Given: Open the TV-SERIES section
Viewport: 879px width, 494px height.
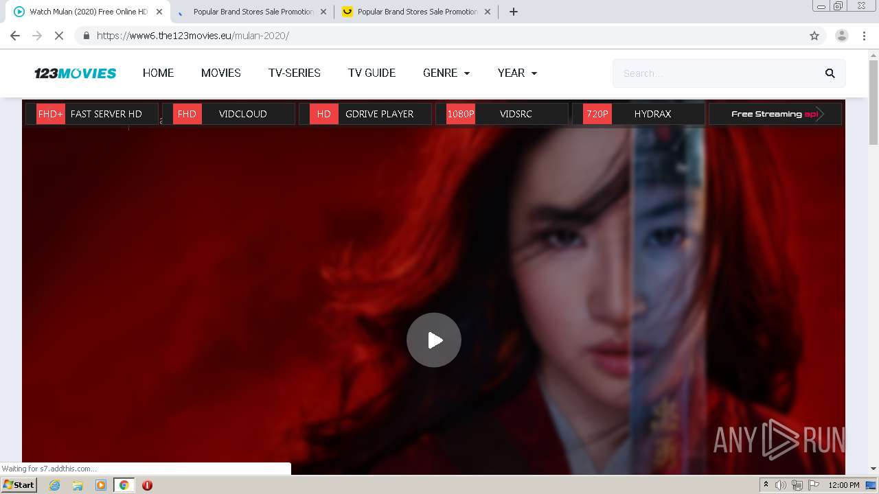Looking at the screenshot, I should (295, 73).
